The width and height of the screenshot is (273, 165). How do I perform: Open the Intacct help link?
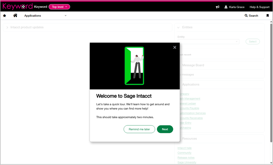[184, 148]
